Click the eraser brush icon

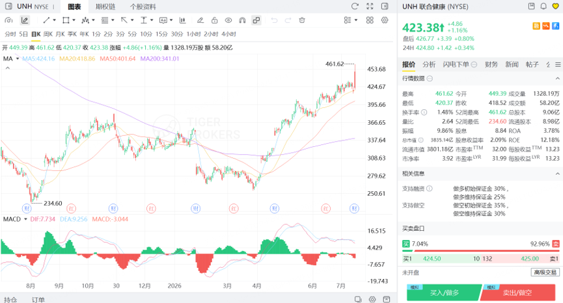200,20
